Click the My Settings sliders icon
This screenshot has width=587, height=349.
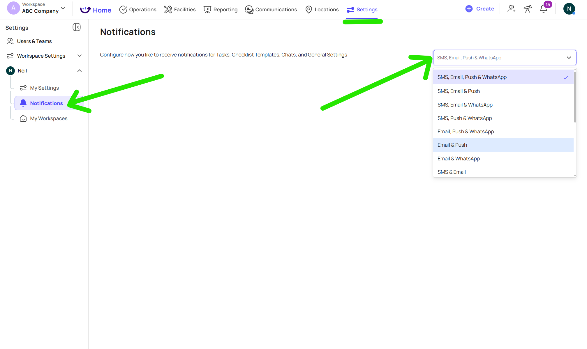tap(23, 88)
